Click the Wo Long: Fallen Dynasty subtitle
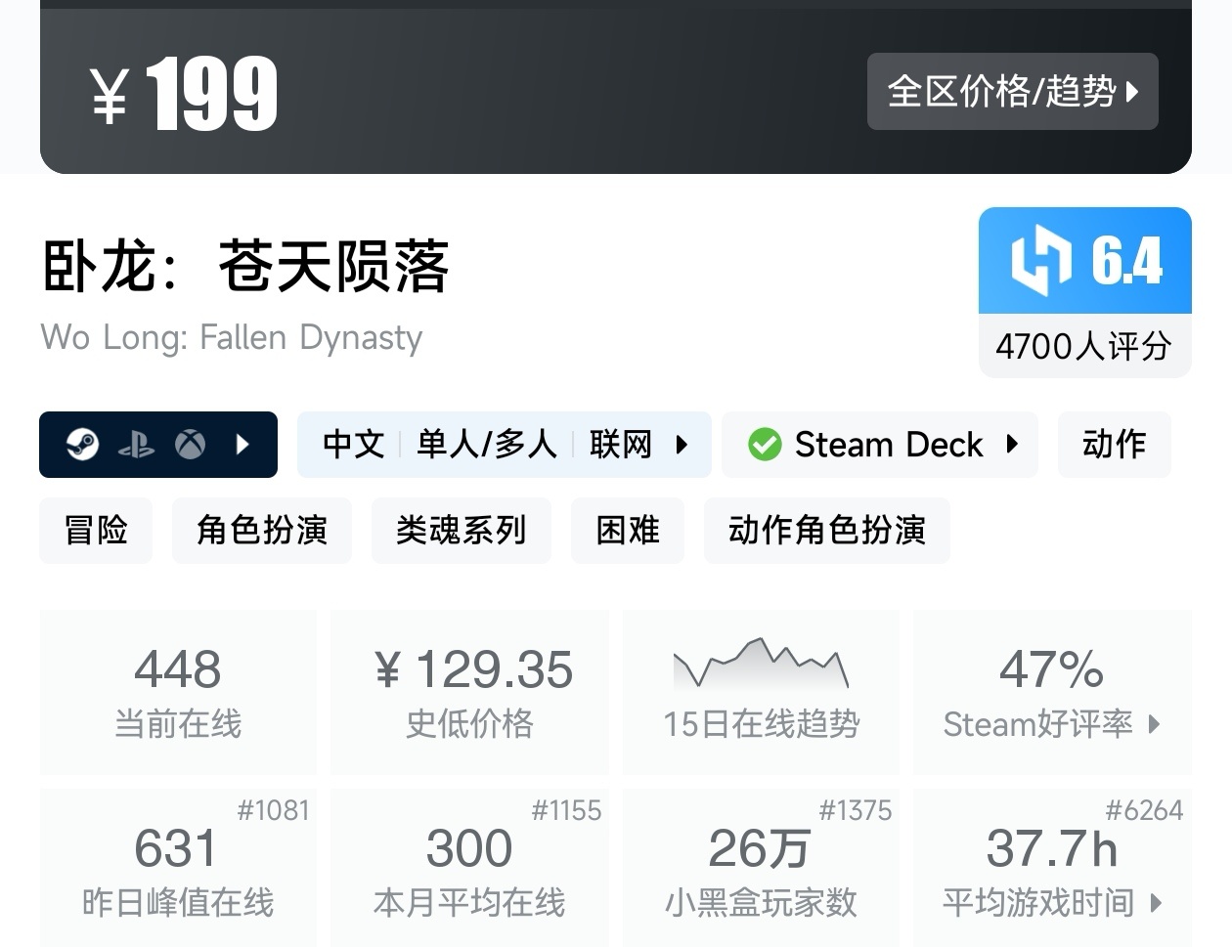 232,337
